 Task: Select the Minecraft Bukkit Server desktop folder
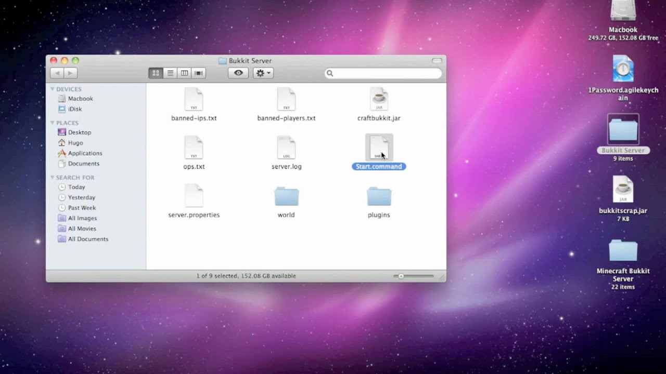(623, 251)
